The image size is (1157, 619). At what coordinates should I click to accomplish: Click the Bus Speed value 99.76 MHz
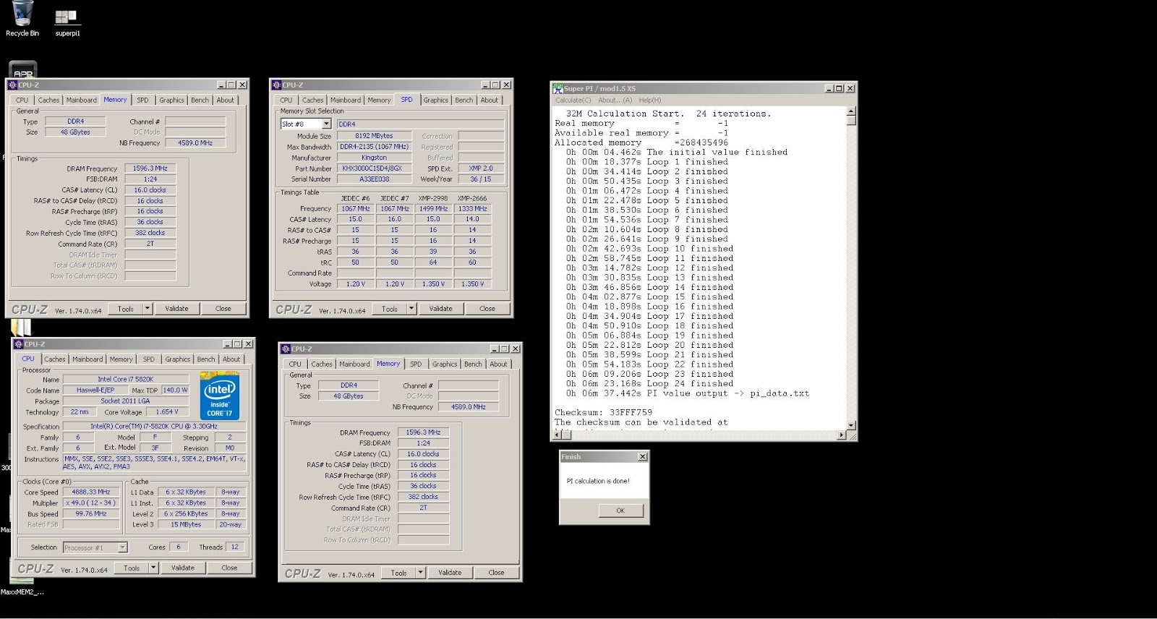click(91, 514)
